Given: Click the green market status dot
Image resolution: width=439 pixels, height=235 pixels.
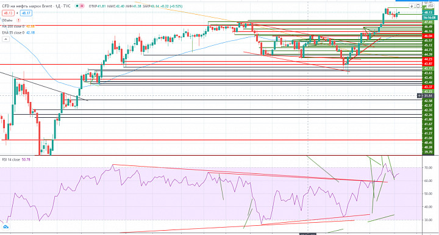Looking at the screenshot, I should [x=77, y=5].
